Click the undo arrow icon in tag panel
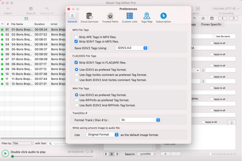Screen dimensions: 242x161 pyautogui.click(x=194, y=18)
